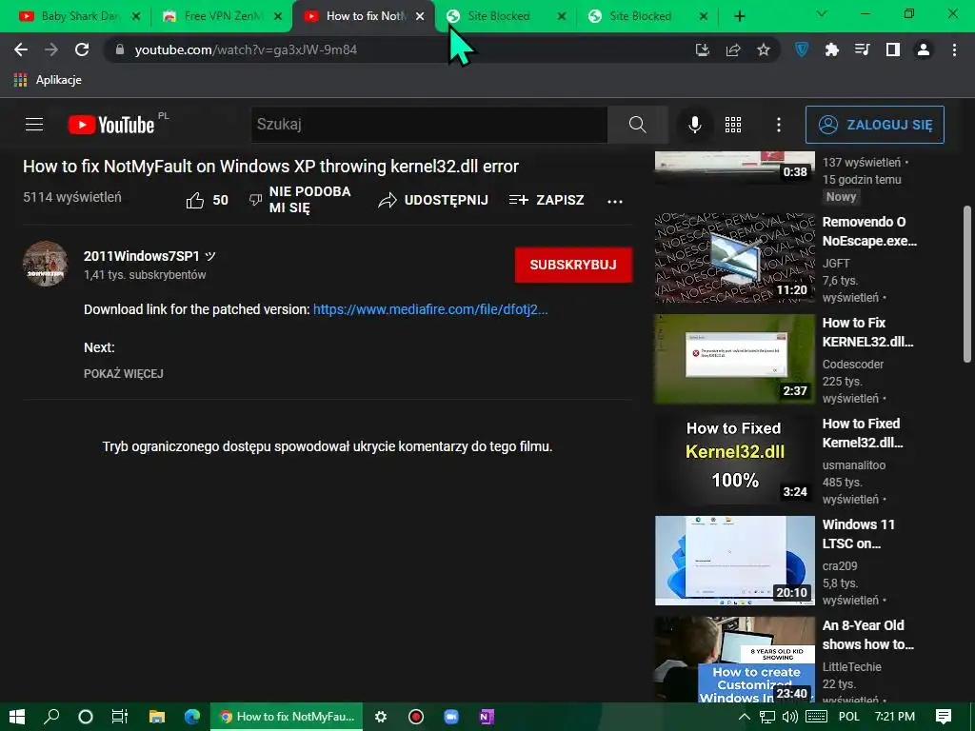Image resolution: width=975 pixels, height=731 pixels.
Task: Open the Settings gear on the taskbar
Action: click(381, 717)
